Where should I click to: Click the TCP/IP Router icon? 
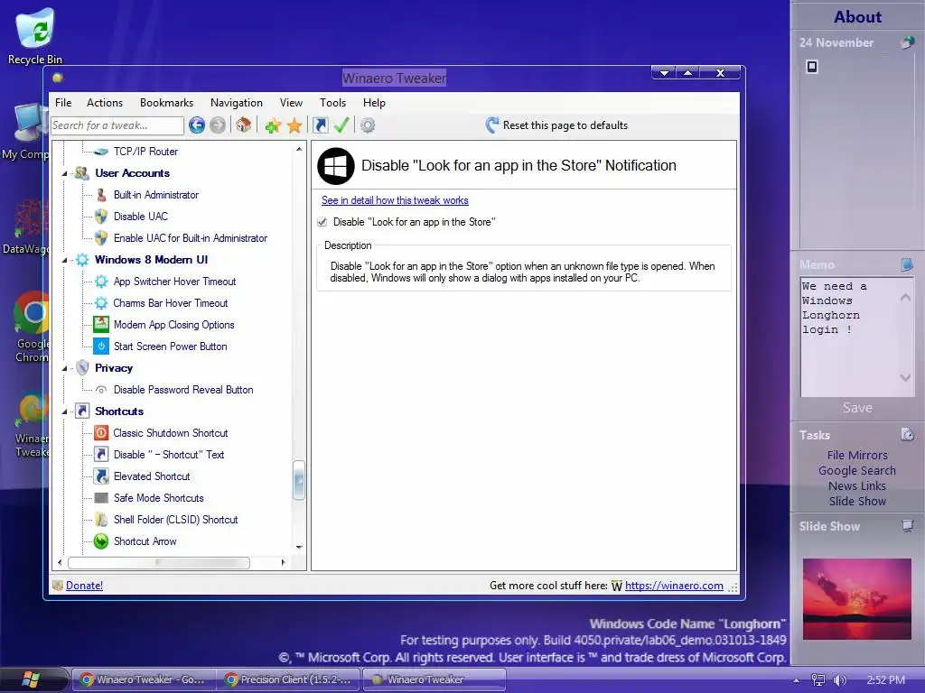pos(101,152)
